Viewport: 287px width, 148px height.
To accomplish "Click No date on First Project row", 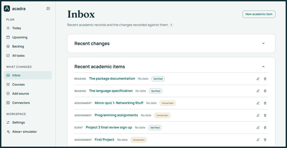I will (122, 140).
